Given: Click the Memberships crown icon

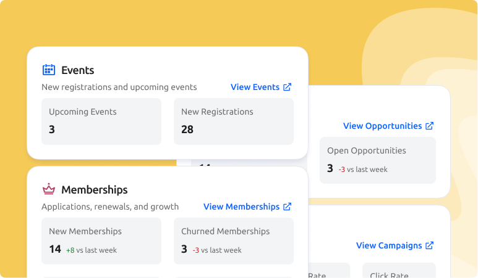Looking at the screenshot, I should [x=48, y=189].
